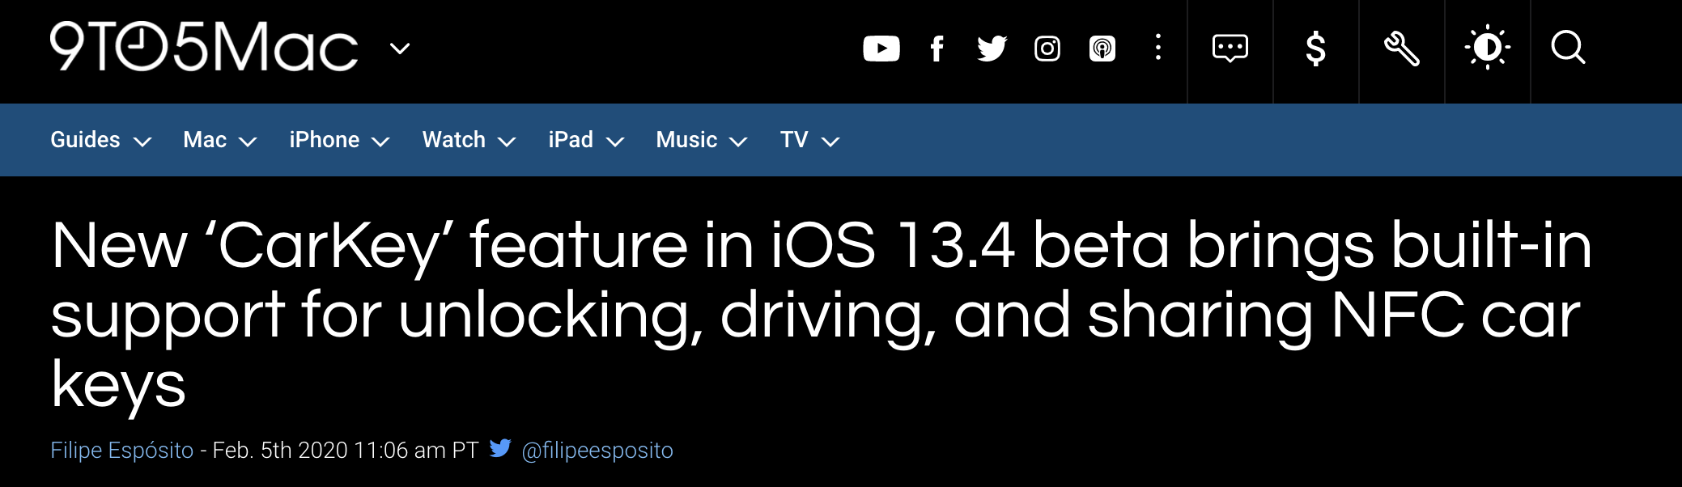Click the dollar sign deals icon
The image size is (1682, 487).
(x=1316, y=49)
